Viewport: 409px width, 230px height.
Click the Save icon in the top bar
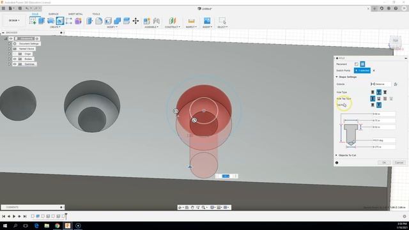(x=20, y=8)
